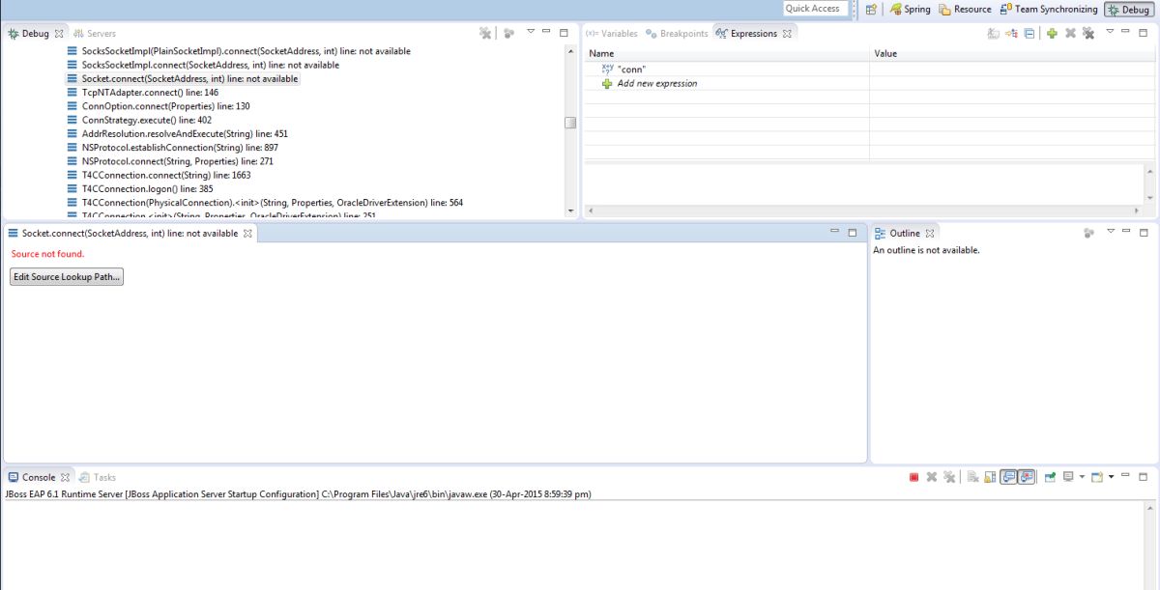Close the Debug view tab

coord(60,33)
